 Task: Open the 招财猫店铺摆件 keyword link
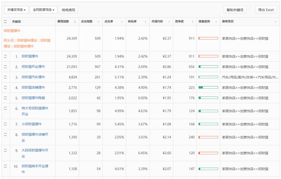[33, 87]
